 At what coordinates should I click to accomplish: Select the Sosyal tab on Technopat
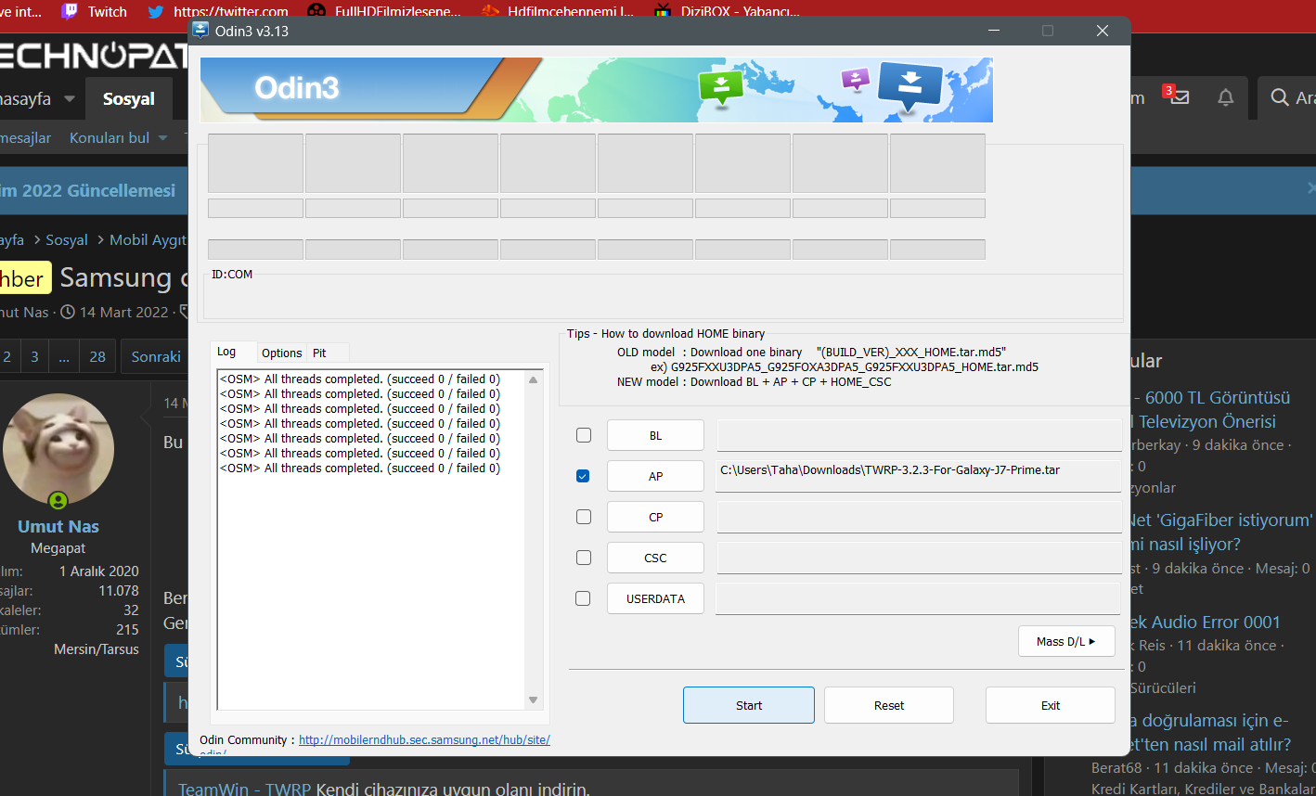129,98
